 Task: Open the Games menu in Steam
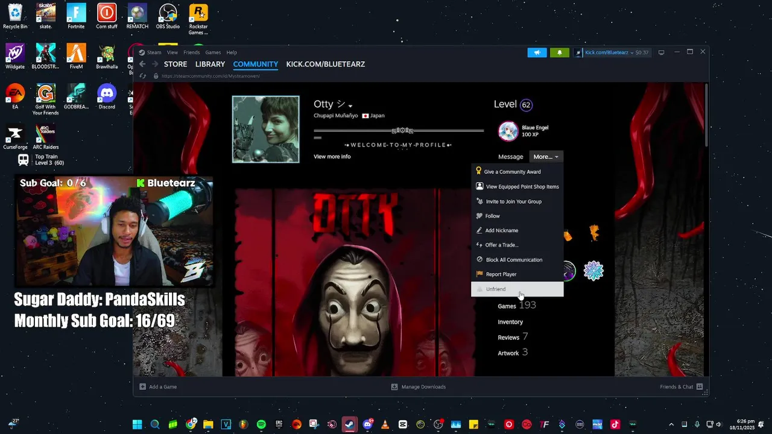point(213,52)
